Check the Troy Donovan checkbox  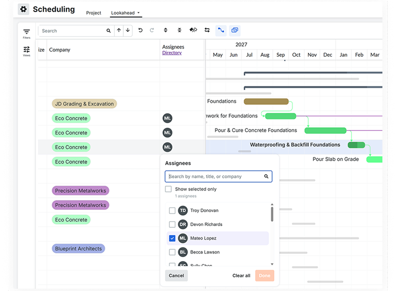point(172,211)
